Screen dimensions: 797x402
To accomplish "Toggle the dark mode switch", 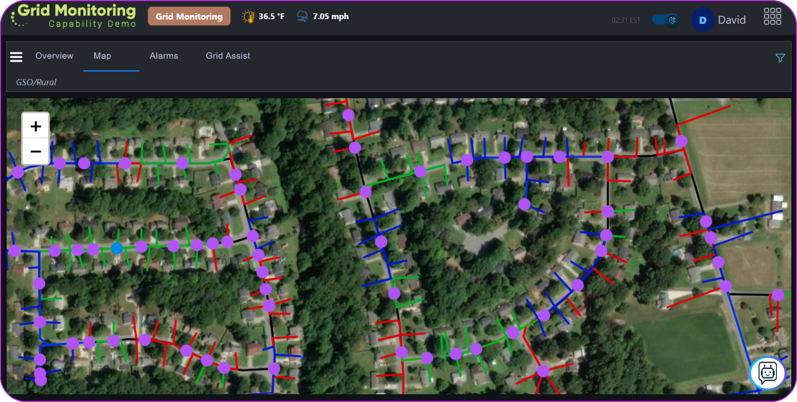I will pos(665,18).
